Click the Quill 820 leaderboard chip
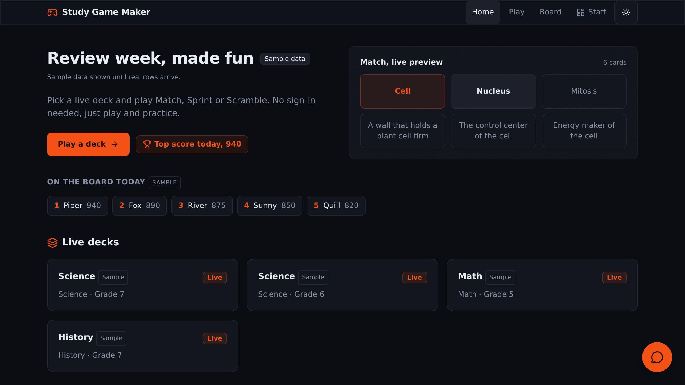The height and width of the screenshot is (385, 685). (x=336, y=206)
